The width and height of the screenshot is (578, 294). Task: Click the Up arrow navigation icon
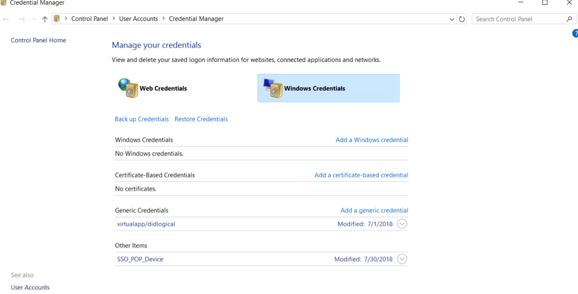45,19
